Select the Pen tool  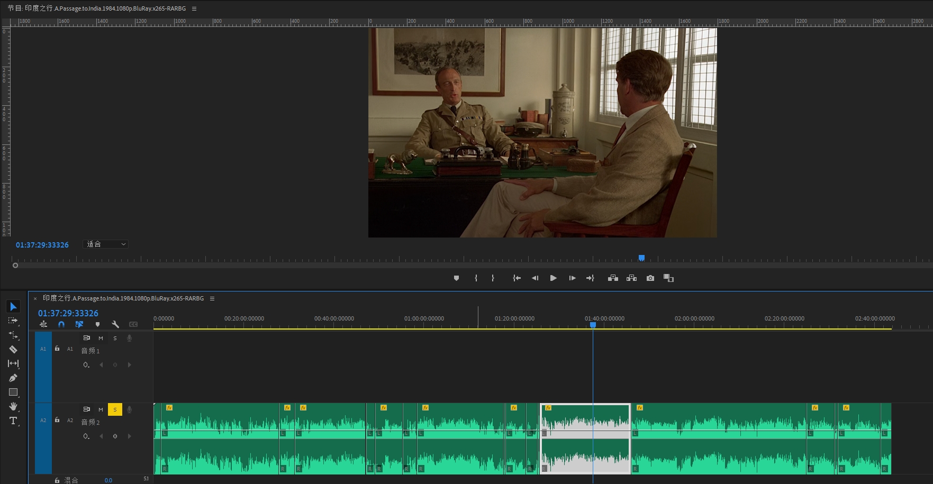(13, 378)
